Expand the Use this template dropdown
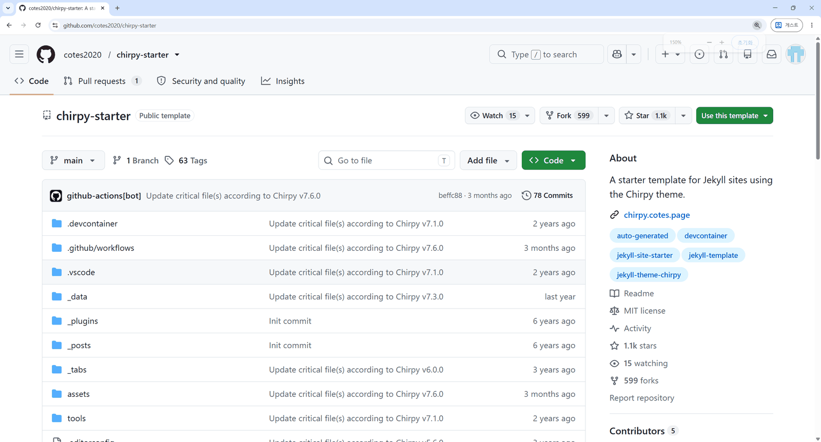821x442 pixels. pos(734,116)
